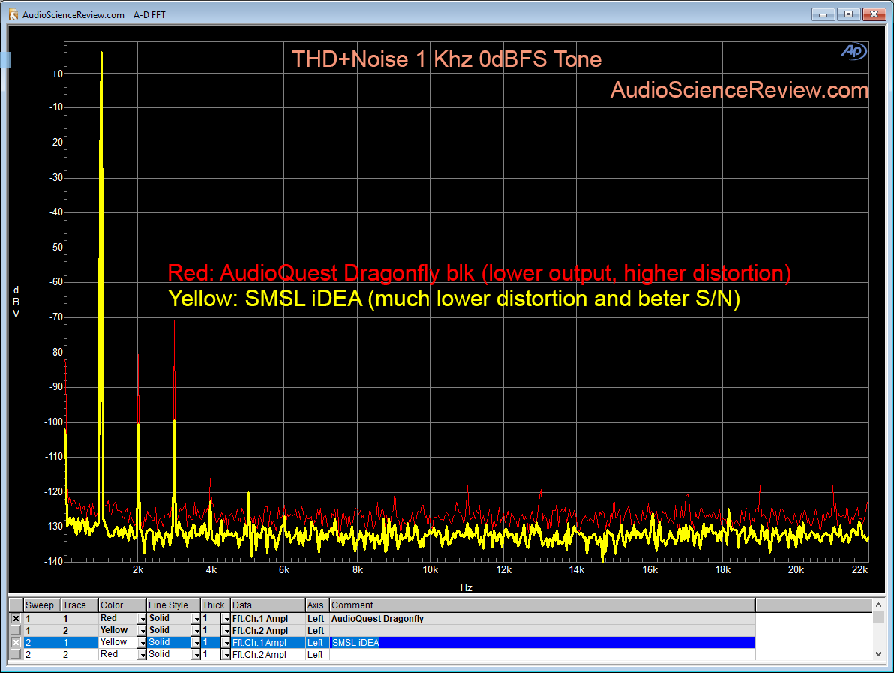Minimize the A-D FFT window

[x=823, y=14]
